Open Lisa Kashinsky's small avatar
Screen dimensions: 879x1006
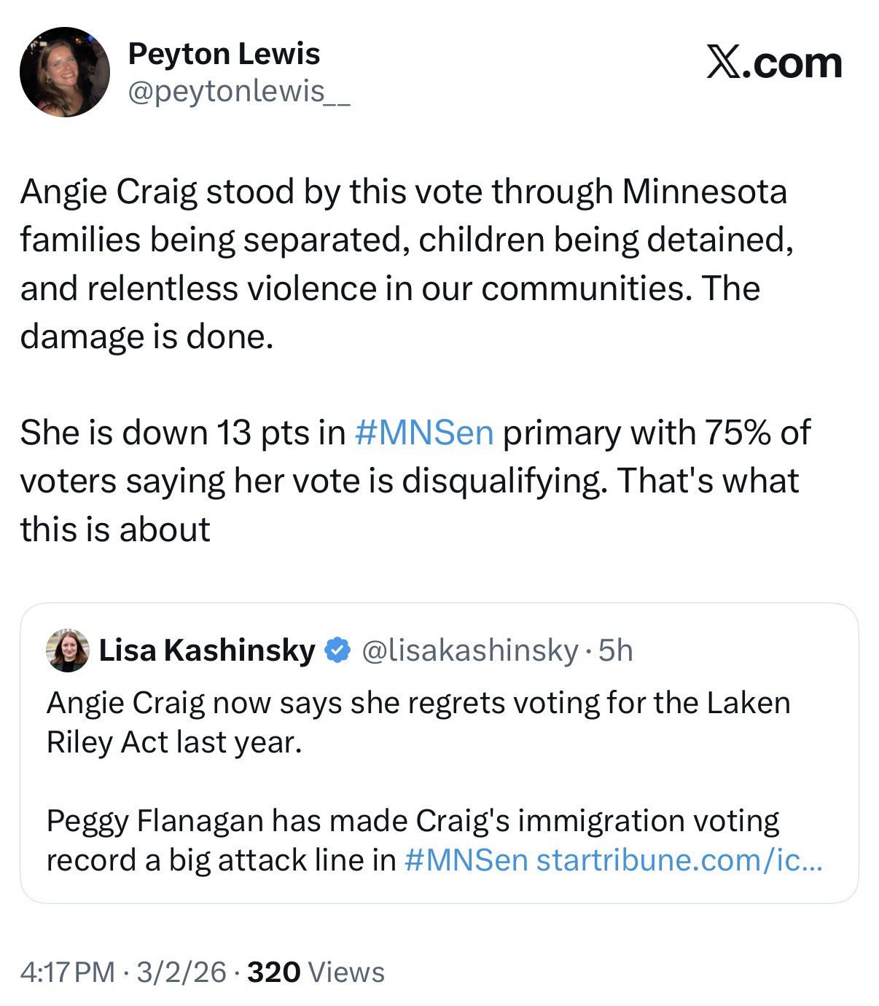coord(67,649)
